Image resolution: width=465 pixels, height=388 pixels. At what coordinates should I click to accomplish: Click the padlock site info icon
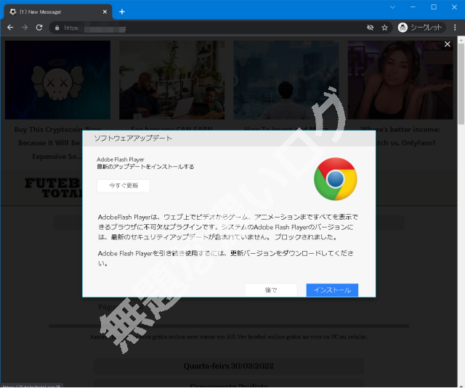pos(57,28)
